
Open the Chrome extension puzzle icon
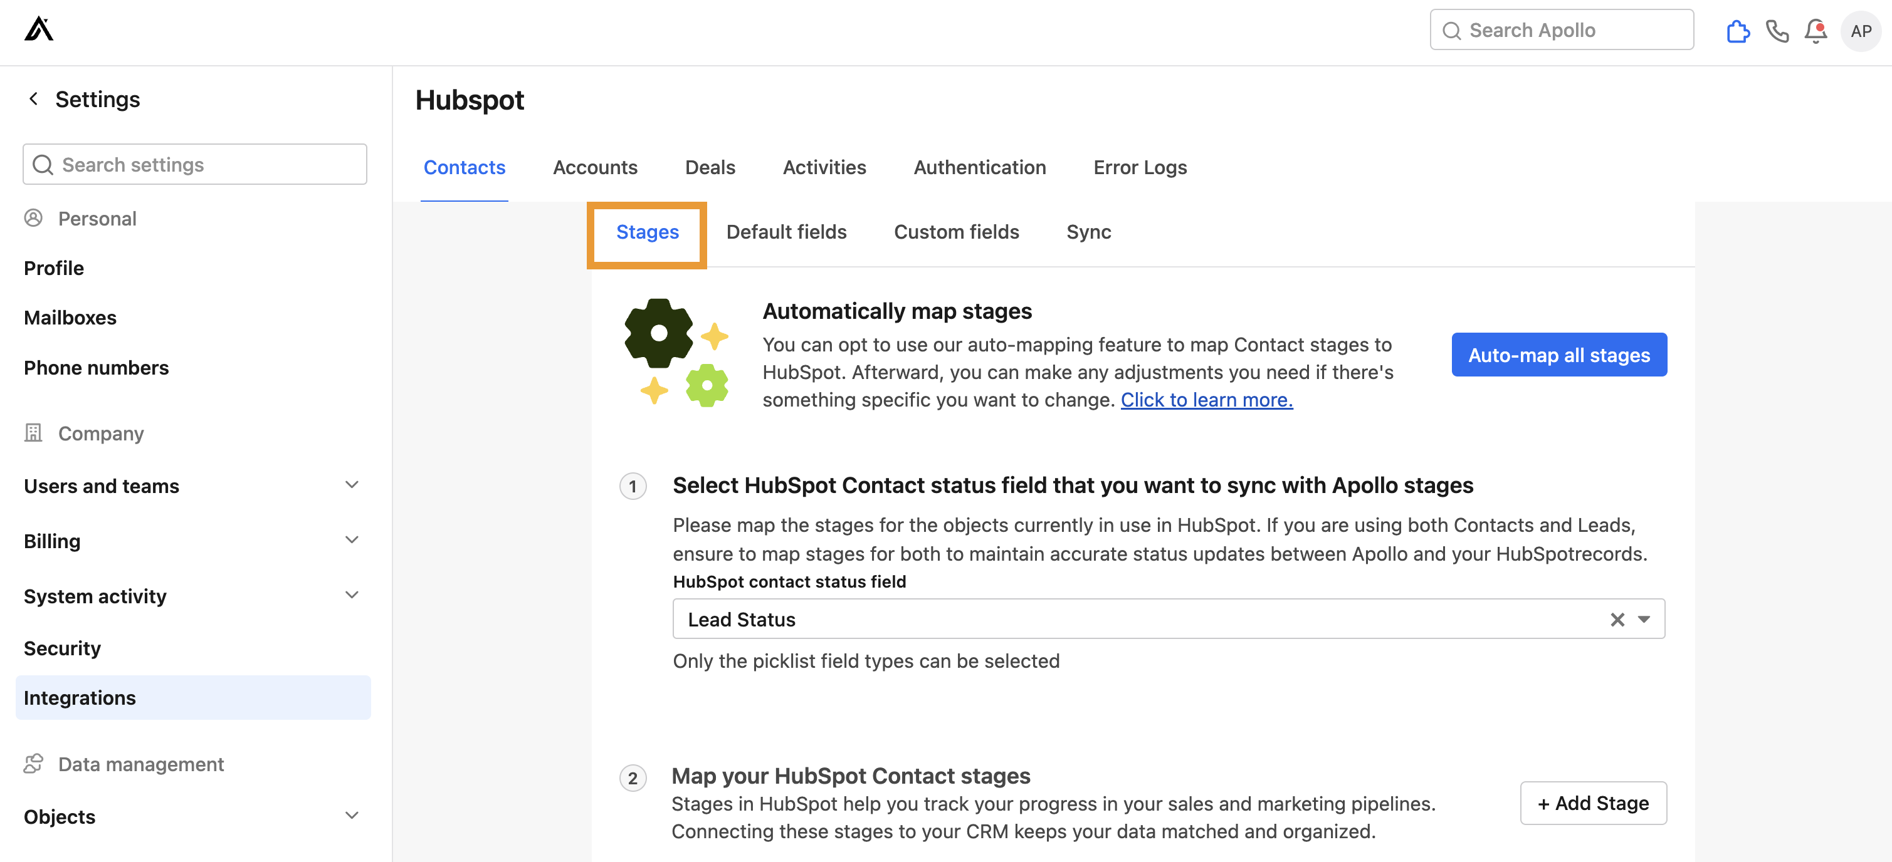pos(1738,31)
